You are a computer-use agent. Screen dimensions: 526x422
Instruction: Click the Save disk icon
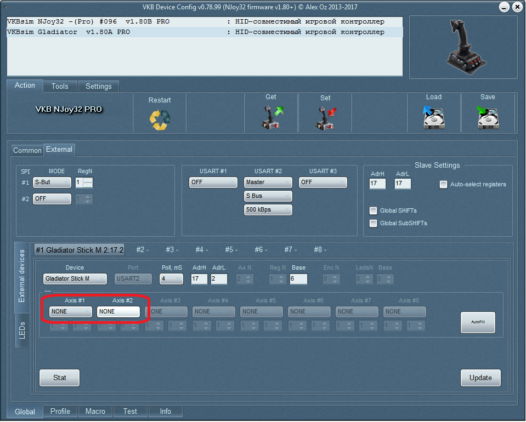488,117
